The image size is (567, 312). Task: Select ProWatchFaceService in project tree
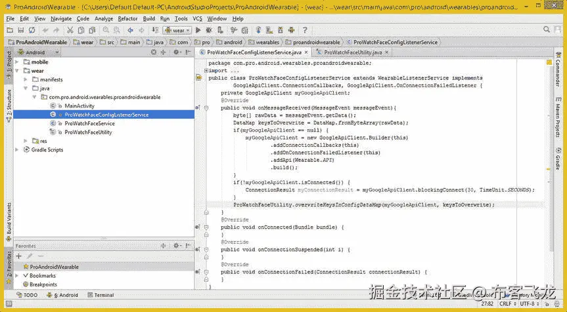(89, 123)
